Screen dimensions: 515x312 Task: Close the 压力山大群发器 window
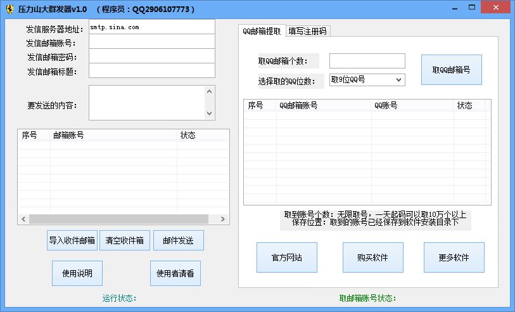pos(495,7)
